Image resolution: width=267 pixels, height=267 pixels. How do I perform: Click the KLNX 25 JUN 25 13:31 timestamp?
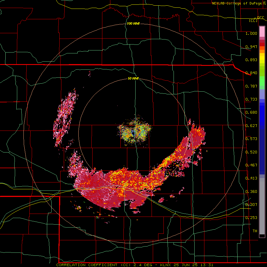(x=187, y=265)
